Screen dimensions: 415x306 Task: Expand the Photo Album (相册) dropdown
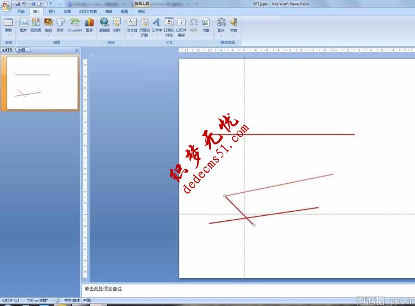point(48,34)
